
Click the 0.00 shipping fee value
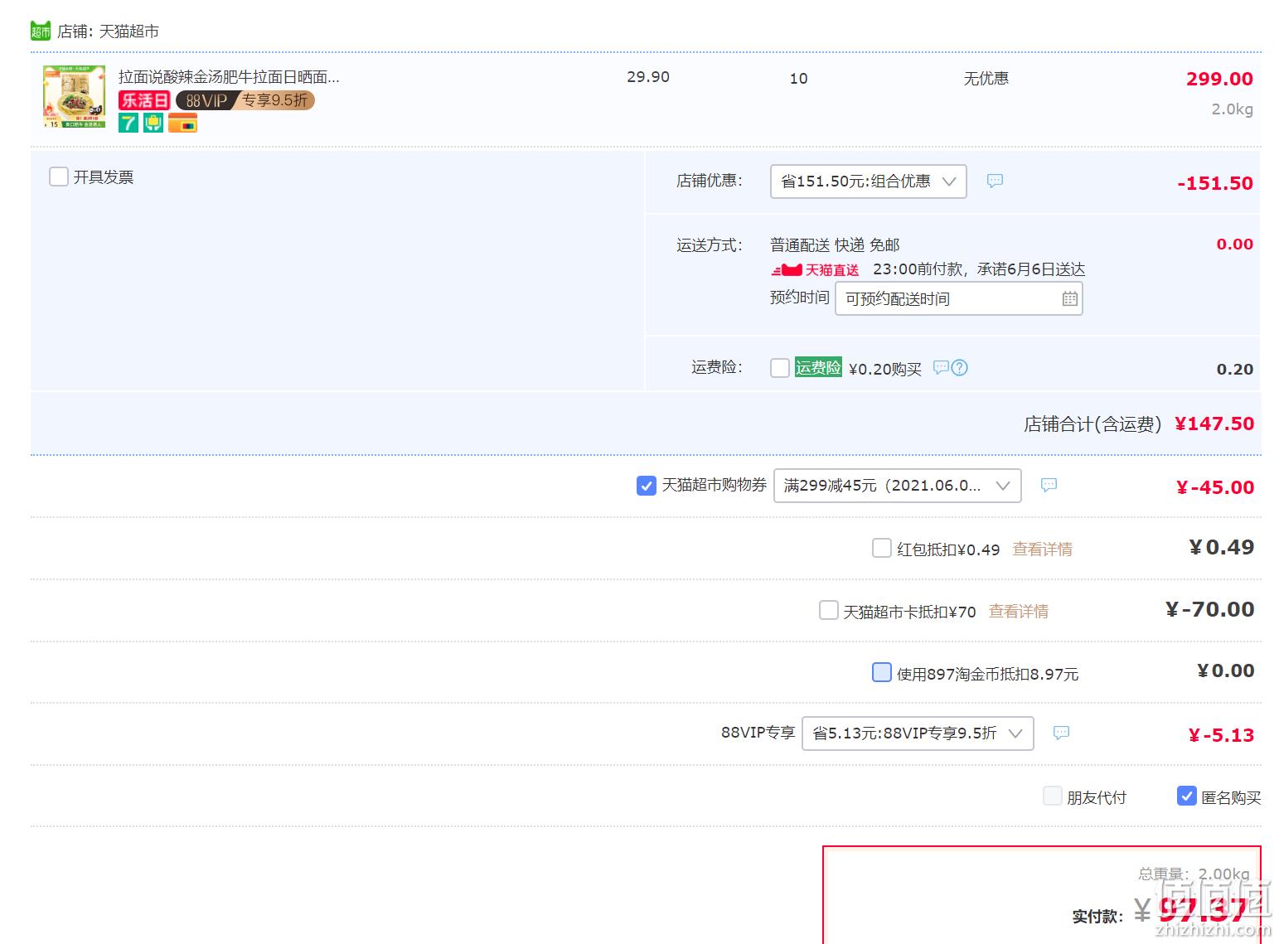(x=1235, y=244)
